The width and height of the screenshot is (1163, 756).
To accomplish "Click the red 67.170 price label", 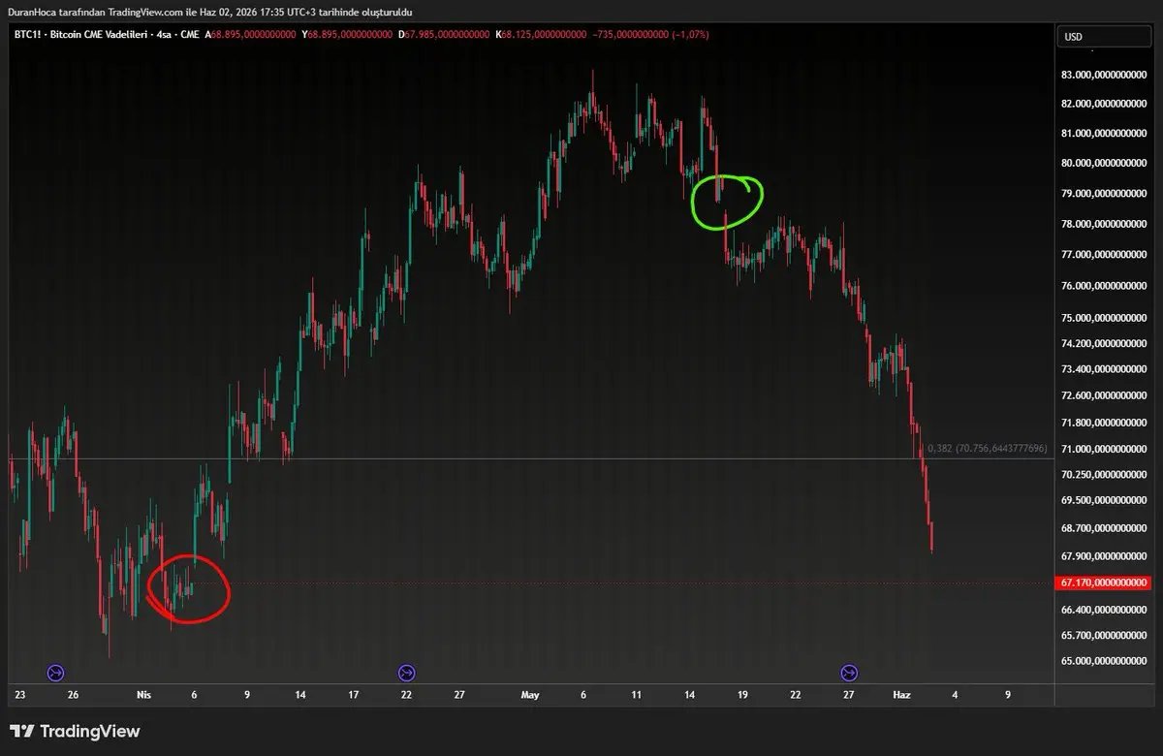I will (1104, 583).
